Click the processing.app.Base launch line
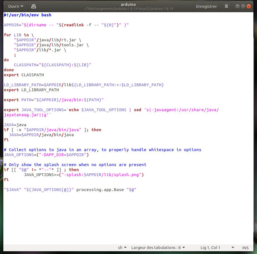 tap(70, 190)
